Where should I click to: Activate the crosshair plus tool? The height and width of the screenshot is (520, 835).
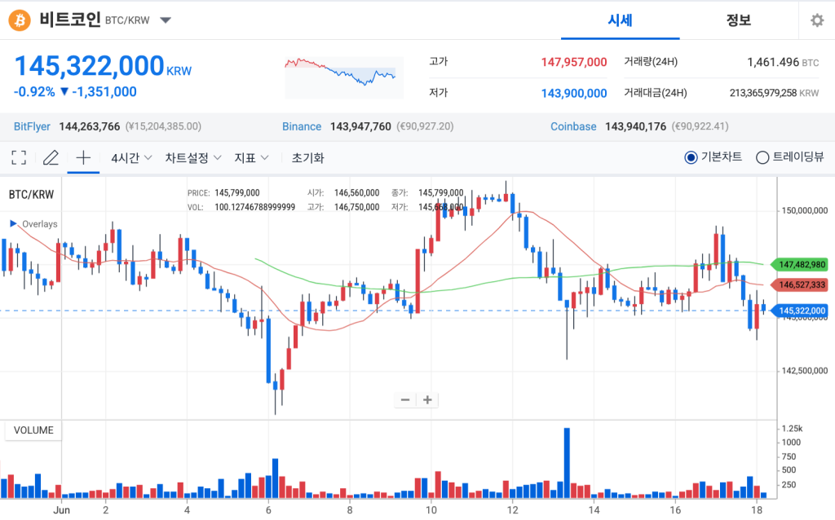(x=83, y=157)
